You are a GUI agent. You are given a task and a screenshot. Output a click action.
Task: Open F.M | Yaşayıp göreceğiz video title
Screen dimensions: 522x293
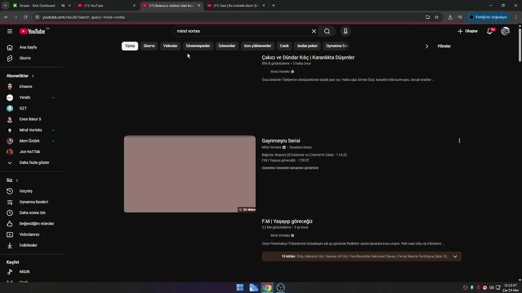287,221
